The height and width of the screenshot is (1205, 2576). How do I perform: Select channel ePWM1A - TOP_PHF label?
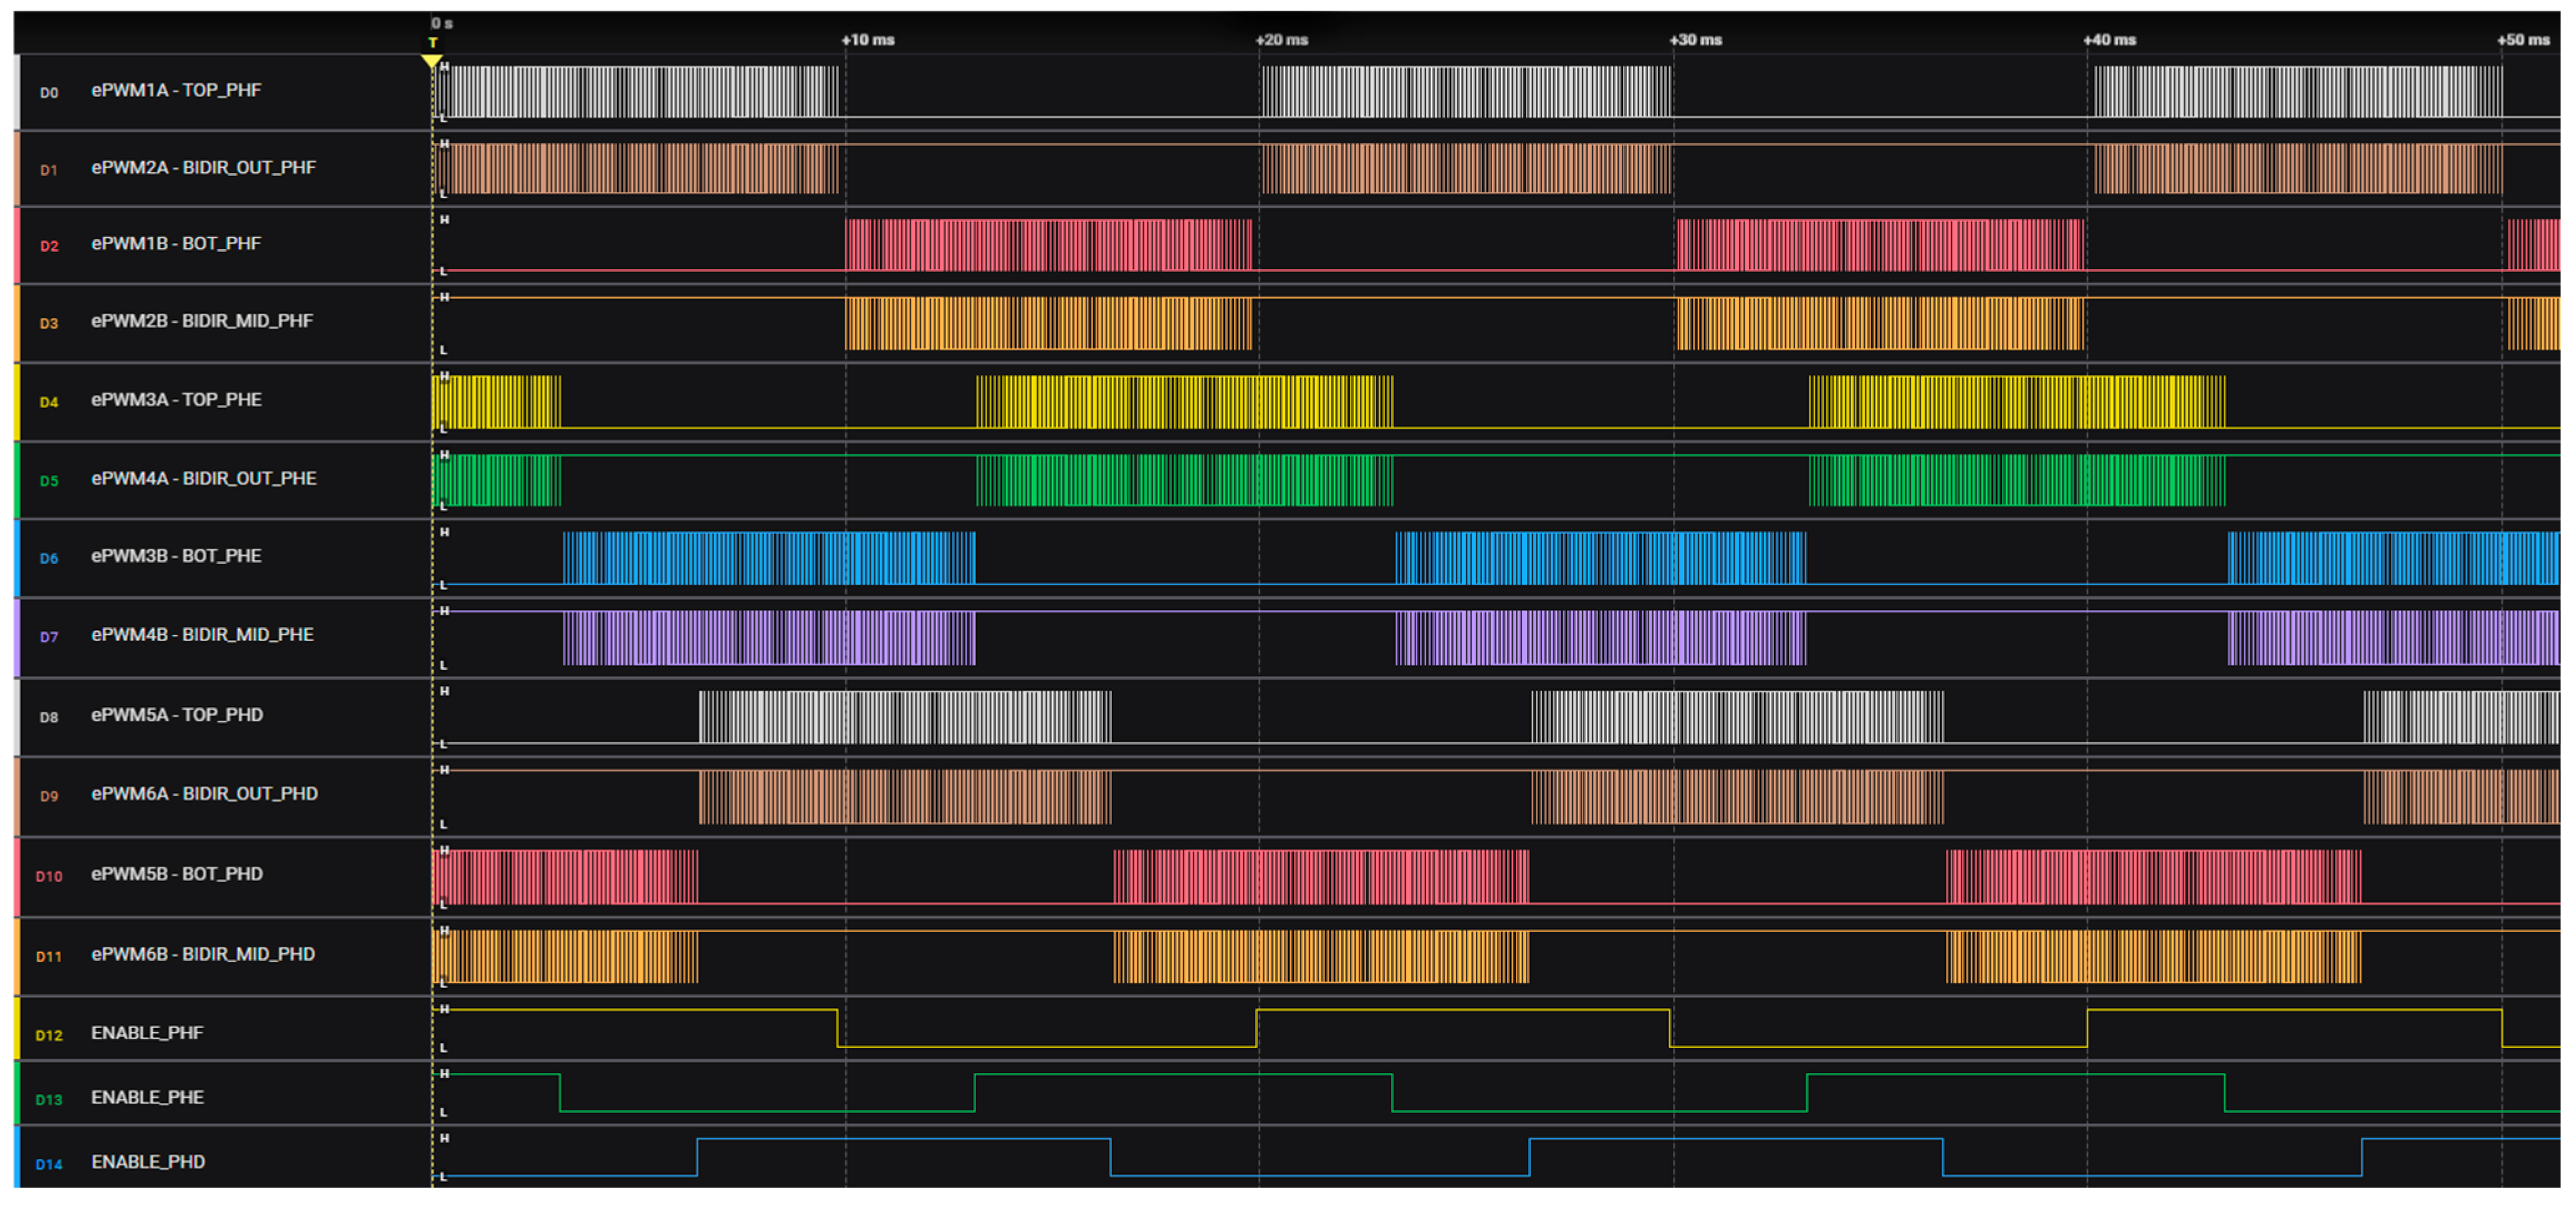click(x=176, y=90)
